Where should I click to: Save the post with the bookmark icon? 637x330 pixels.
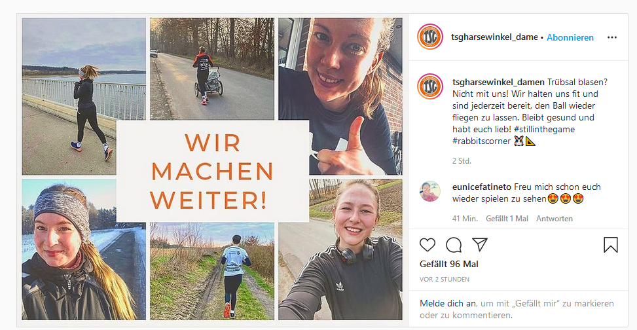(611, 245)
